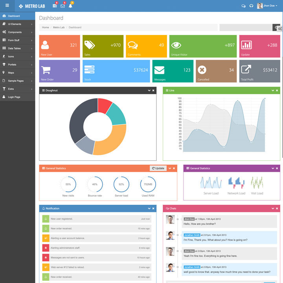Viewport: 283px width, 283px height.
Task: Open the notification bell in header
Action: (70, 6)
